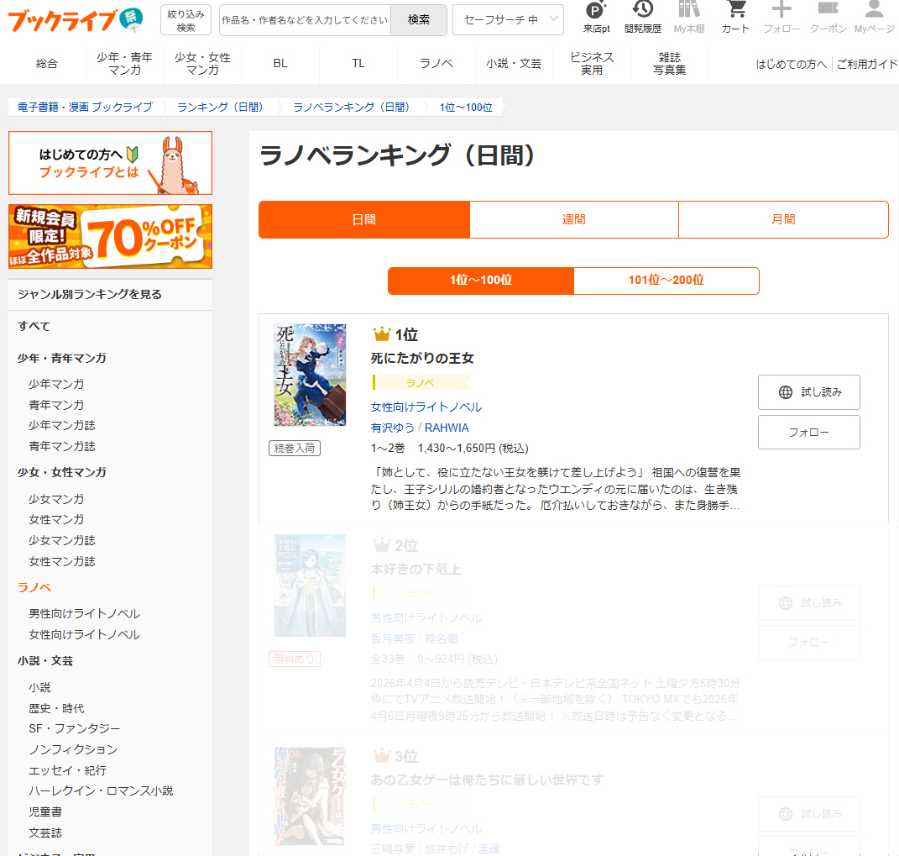
Task: Open the 死にたがりの王女 cover thumbnail
Action: (311, 375)
